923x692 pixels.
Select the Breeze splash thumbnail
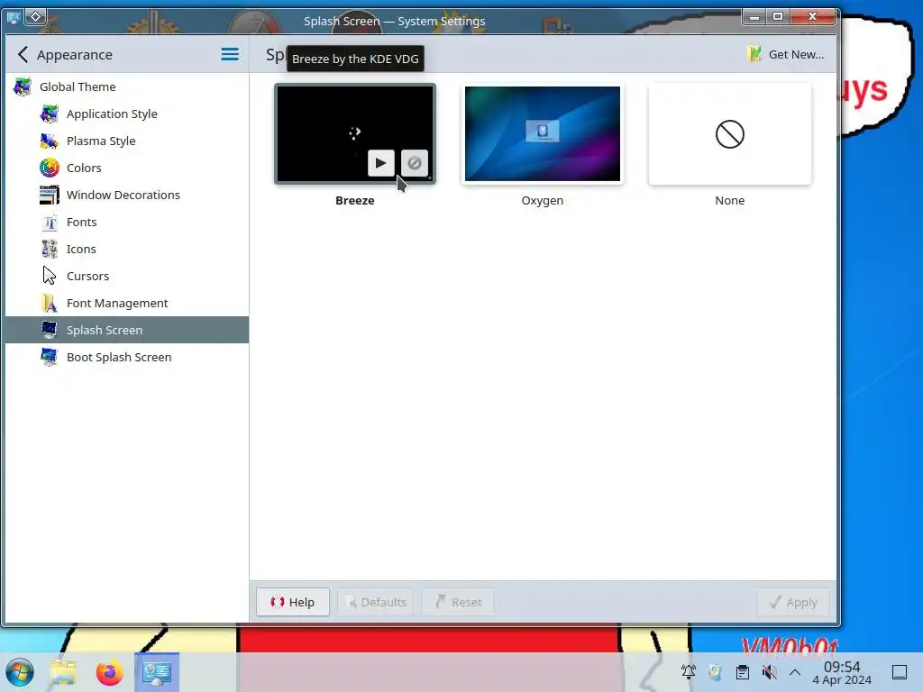pos(355,134)
